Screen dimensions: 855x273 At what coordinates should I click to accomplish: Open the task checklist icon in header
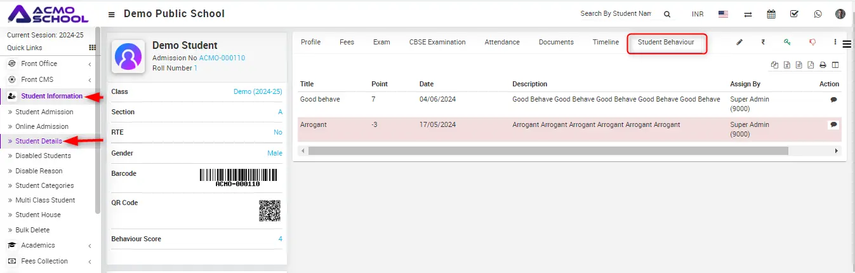[x=794, y=14]
